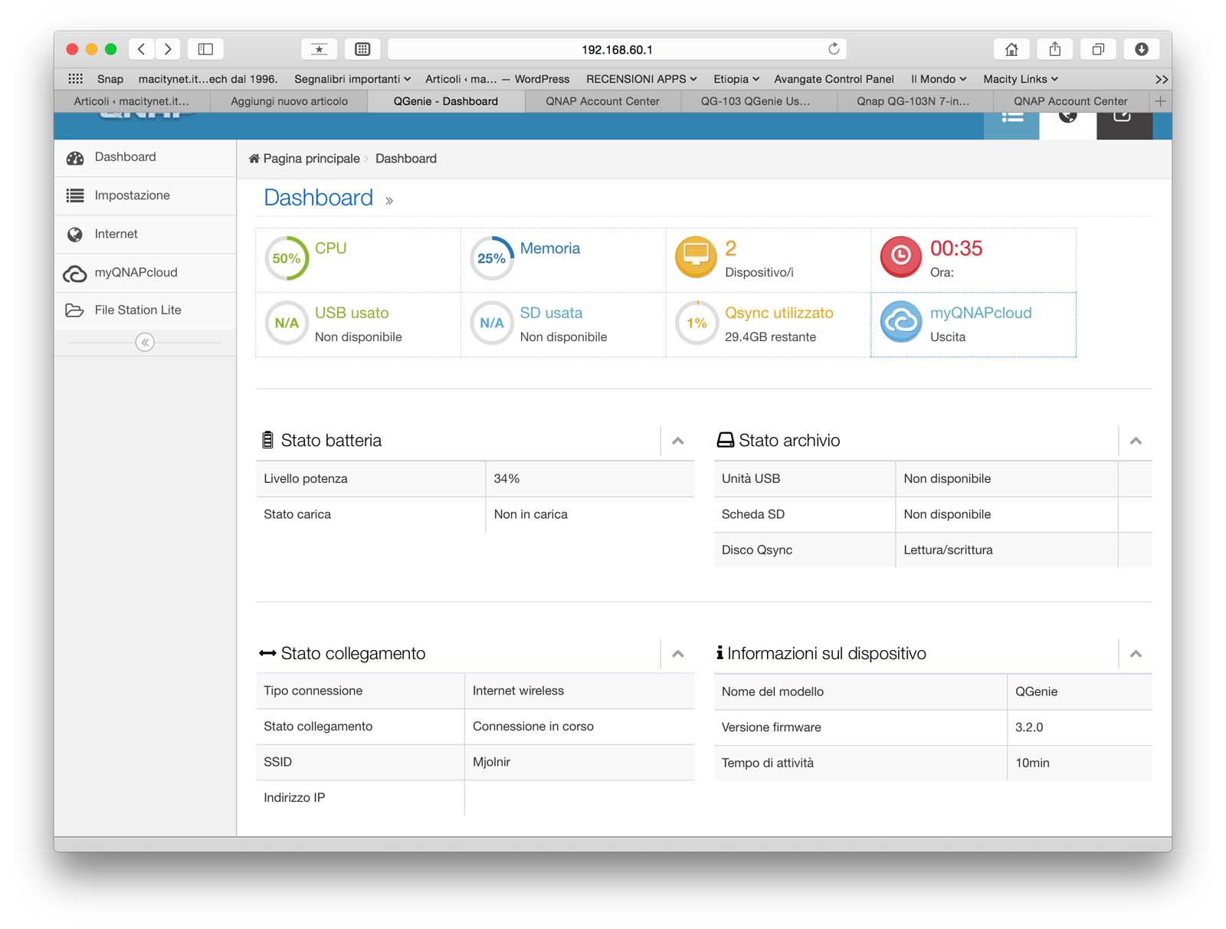This screenshot has width=1226, height=929.
Task: Switch to the Qnap QG-103N 7-in… tab
Action: click(x=915, y=101)
